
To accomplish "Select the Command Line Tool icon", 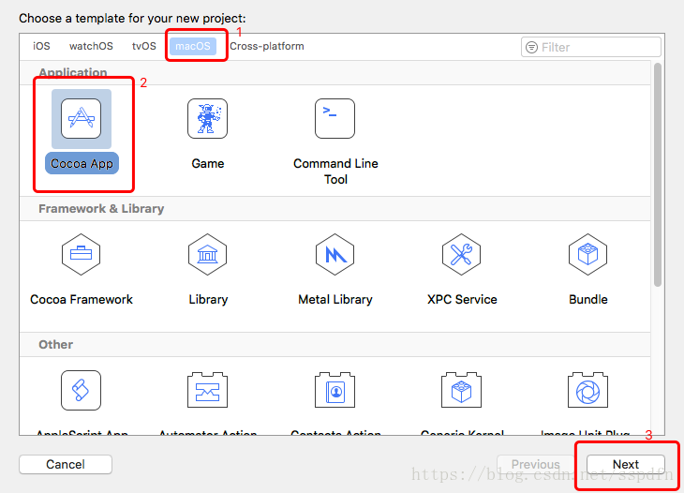I will 335,118.
